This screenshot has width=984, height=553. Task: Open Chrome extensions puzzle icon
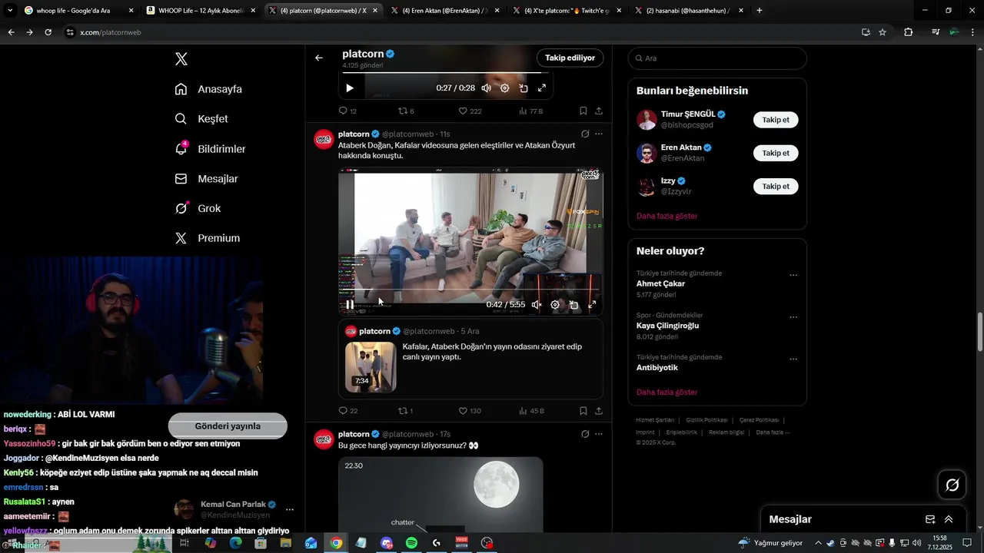[908, 32]
